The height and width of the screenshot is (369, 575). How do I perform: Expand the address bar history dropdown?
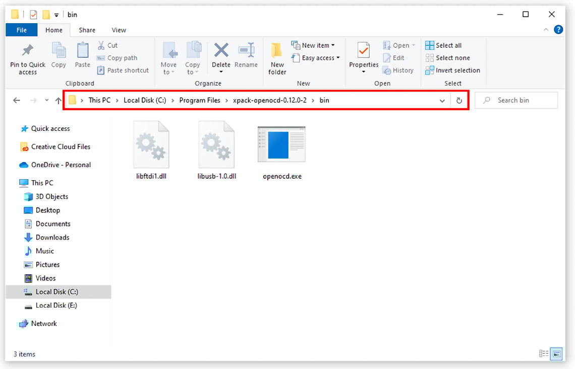[442, 101]
